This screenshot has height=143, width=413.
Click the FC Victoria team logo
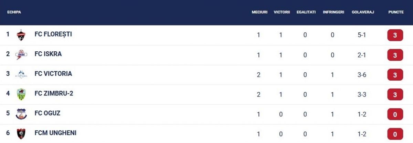coord(21,74)
